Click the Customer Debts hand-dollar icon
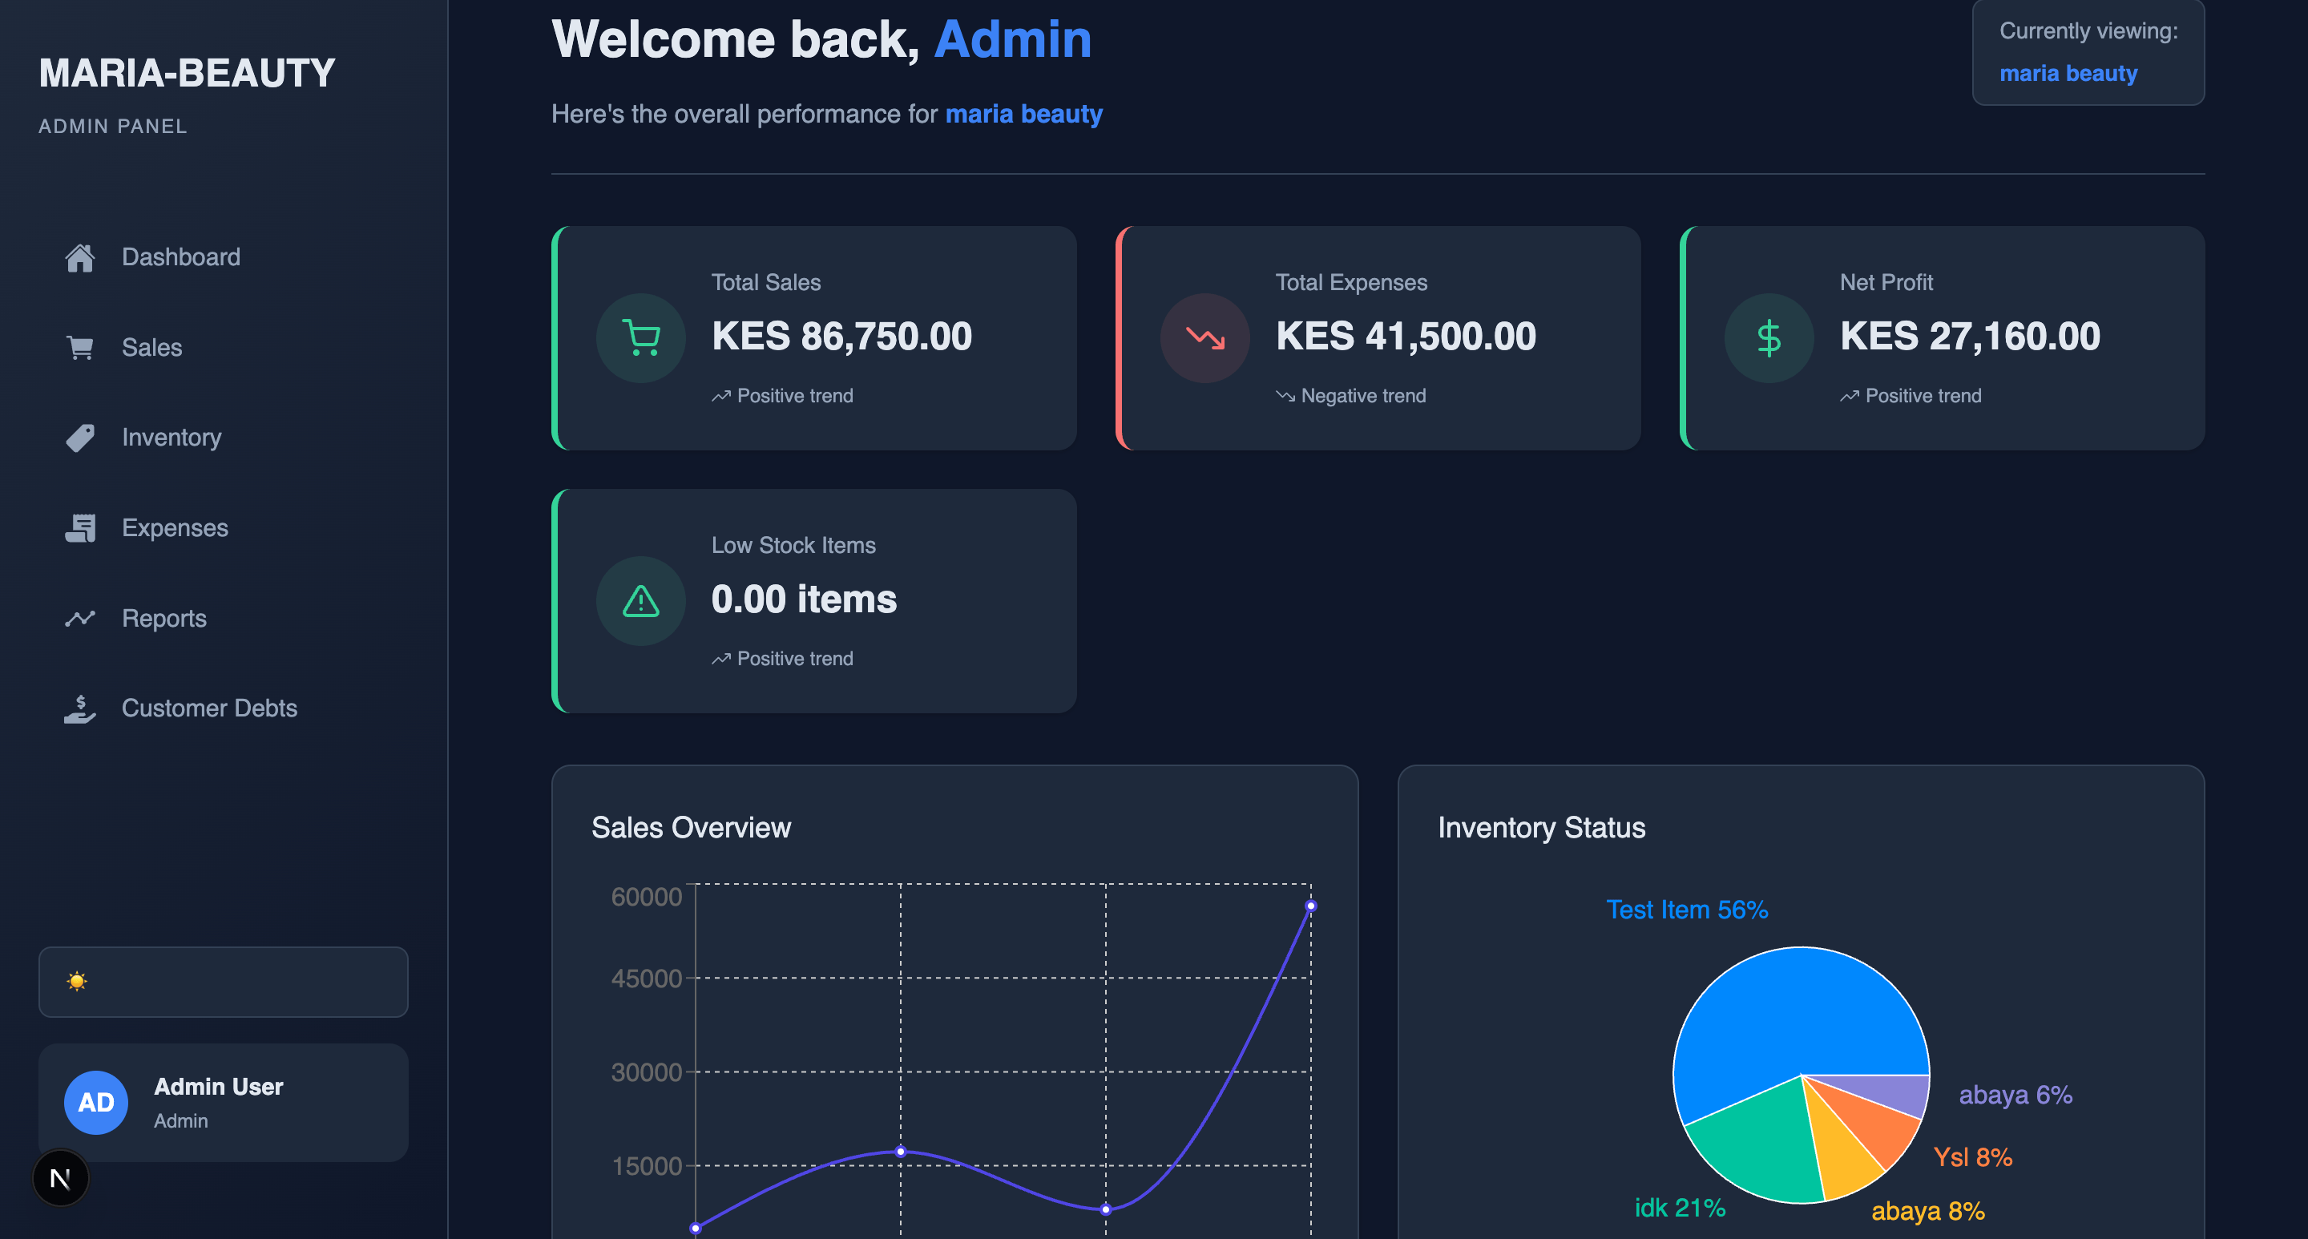Image resolution: width=2308 pixels, height=1239 pixels. [x=80, y=708]
